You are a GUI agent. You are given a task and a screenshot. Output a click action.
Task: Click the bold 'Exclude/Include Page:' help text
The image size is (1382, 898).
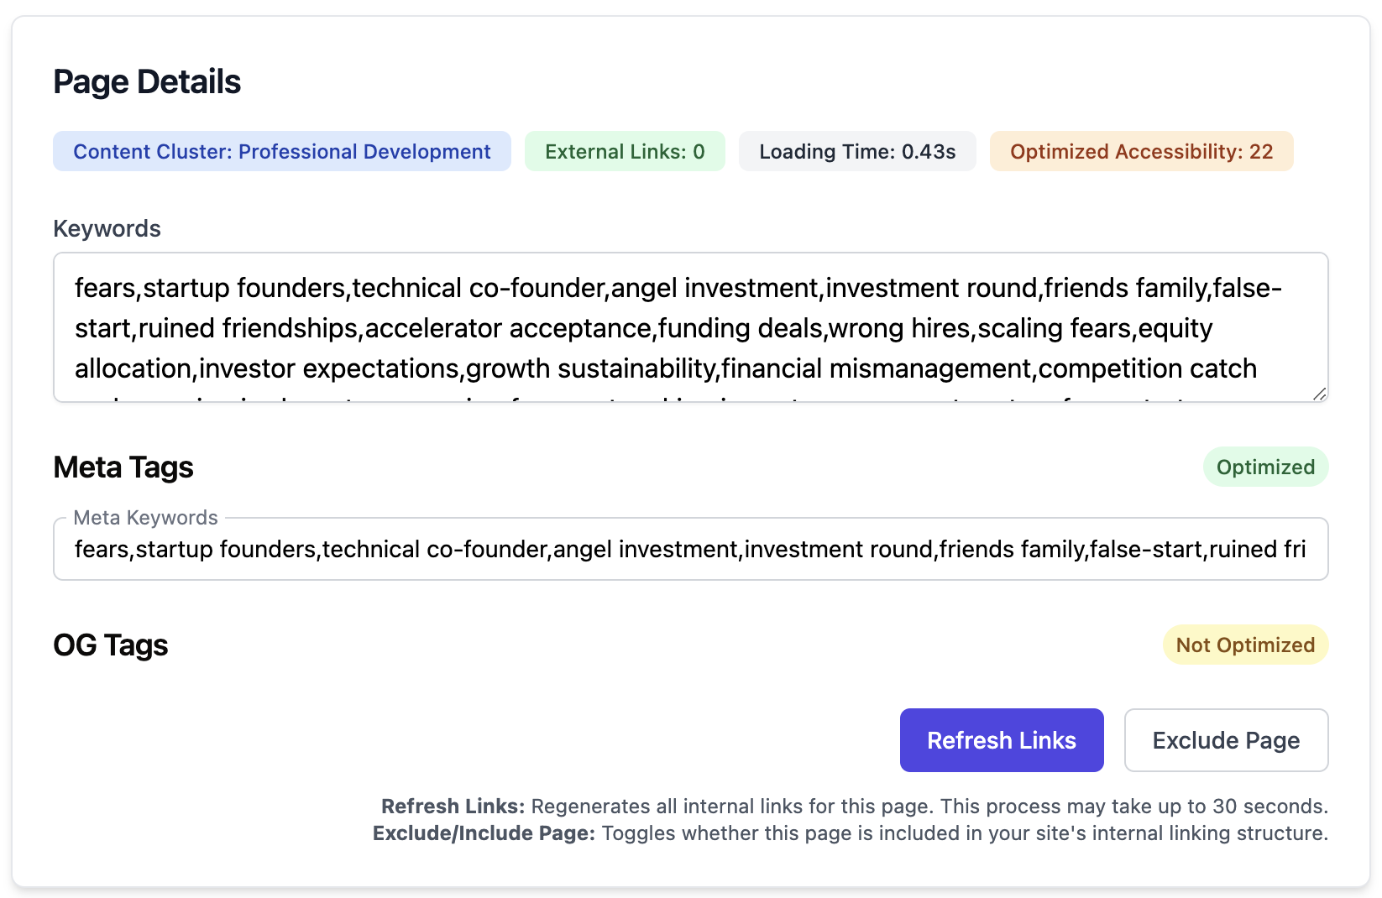click(484, 833)
